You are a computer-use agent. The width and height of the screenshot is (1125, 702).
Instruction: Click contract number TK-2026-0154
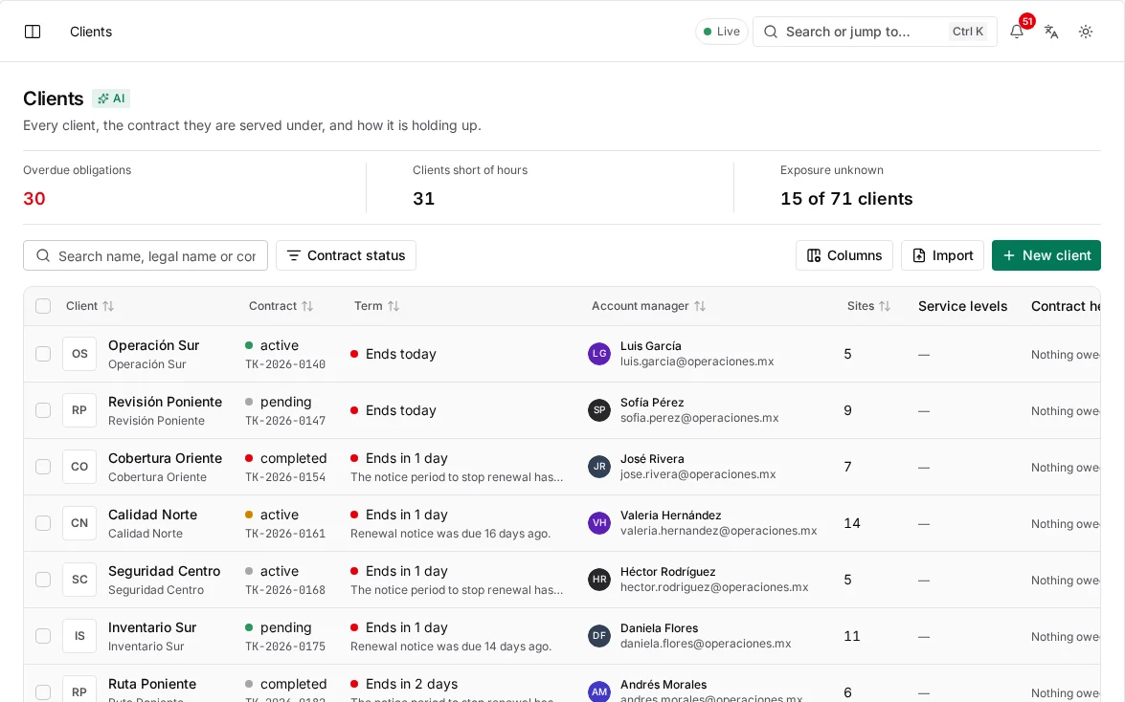point(285,477)
